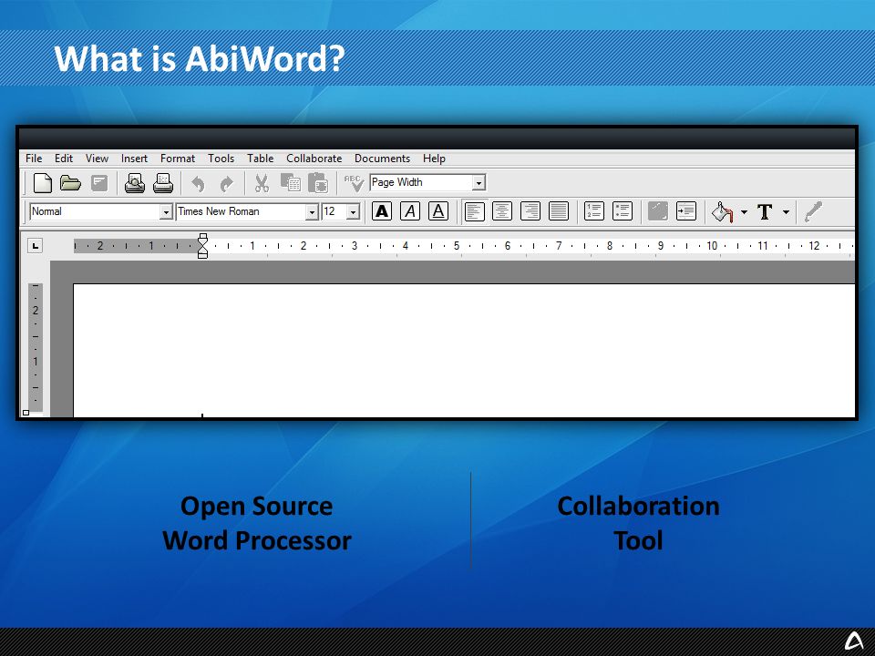Open the View menu
This screenshot has height=656, width=875.
pyautogui.click(x=98, y=159)
